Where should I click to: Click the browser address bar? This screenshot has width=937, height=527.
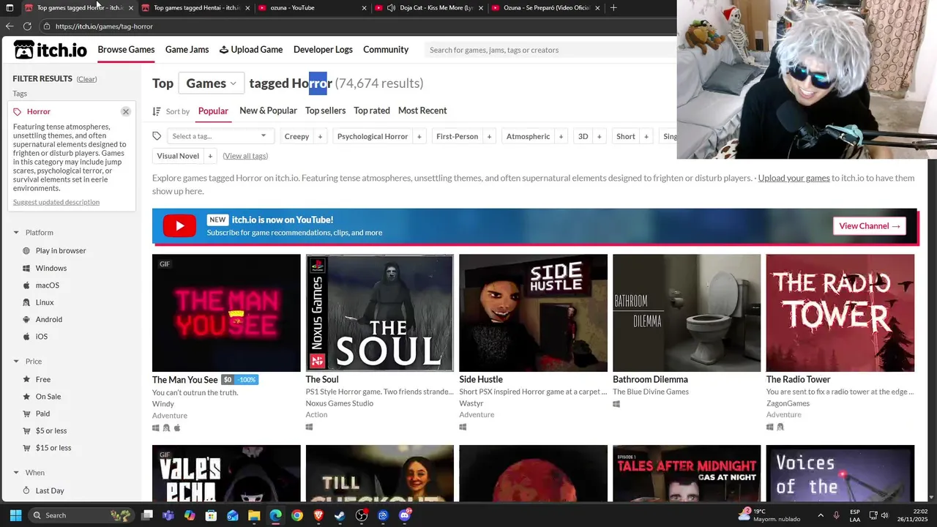tap(359, 26)
